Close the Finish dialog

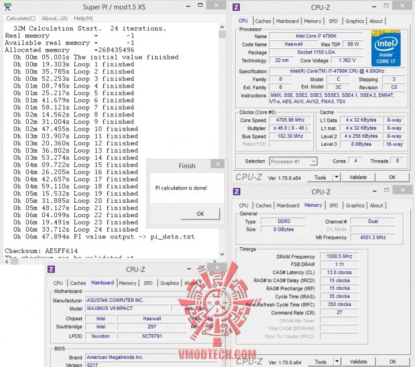click(217, 164)
